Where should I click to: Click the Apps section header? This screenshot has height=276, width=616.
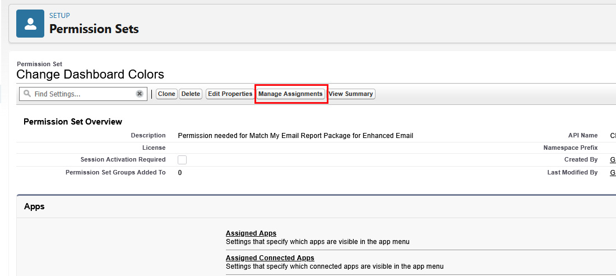coord(34,206)
